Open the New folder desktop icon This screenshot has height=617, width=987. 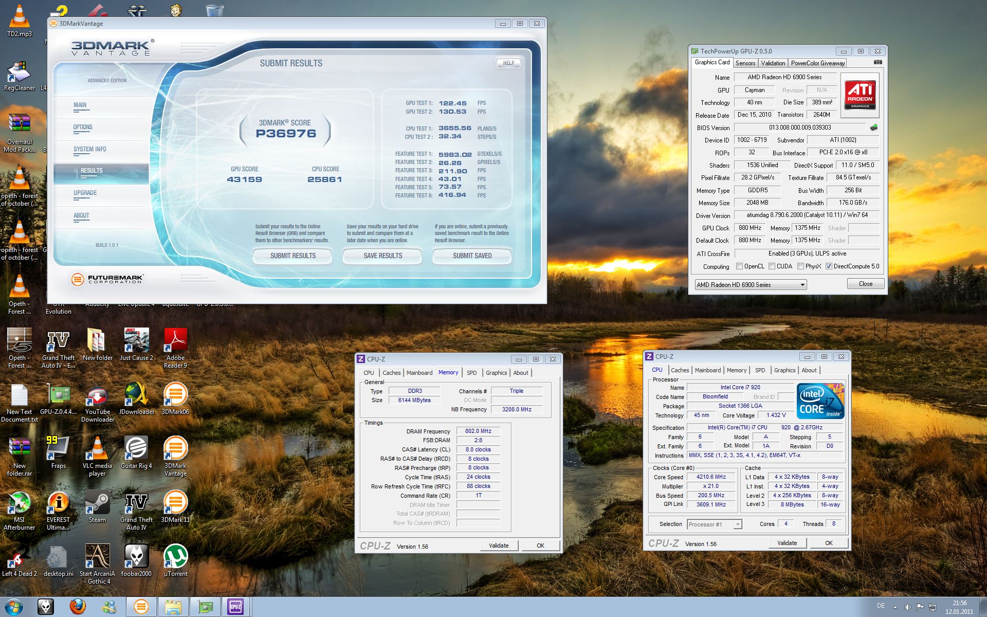97,343
